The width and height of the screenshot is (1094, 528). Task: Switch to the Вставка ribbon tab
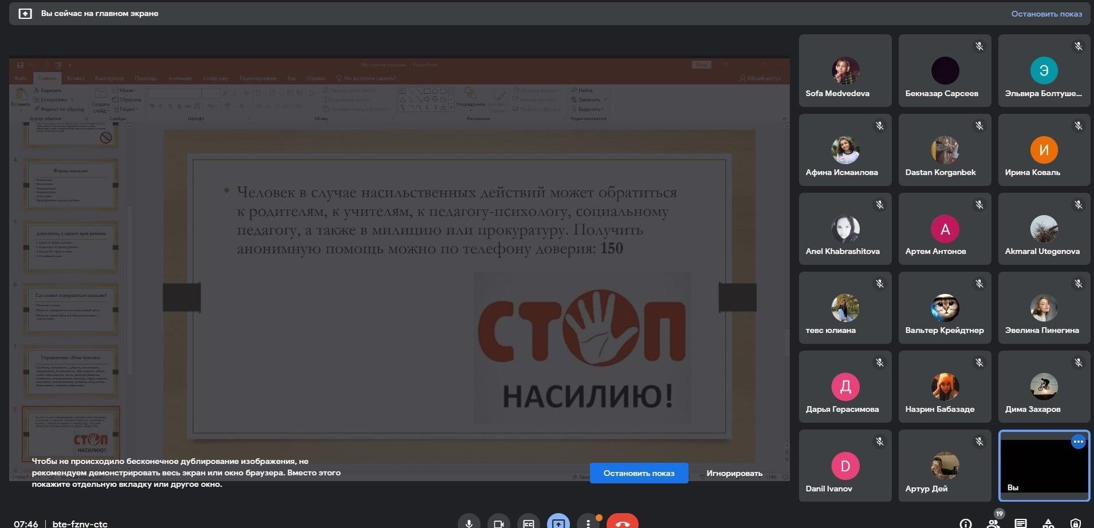pos(75,78)
